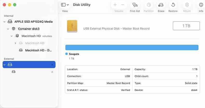Click Partition Map Master Boot Record value
The width and height of the screenshot is (205, 108).
(x=118, y=83)
